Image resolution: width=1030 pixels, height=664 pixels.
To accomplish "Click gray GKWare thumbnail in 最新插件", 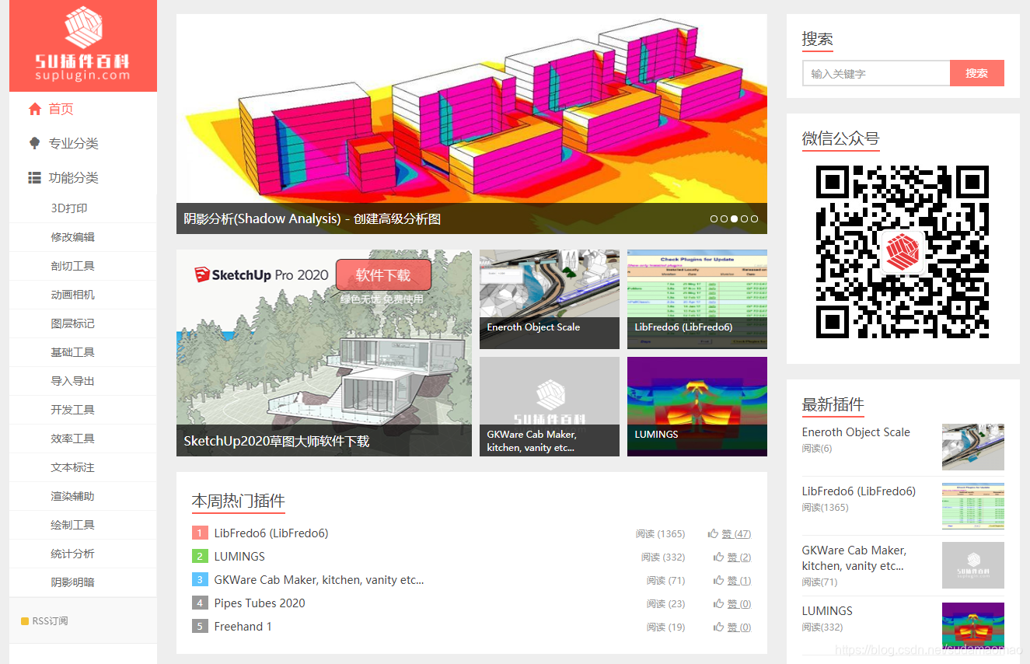I will point(973,565).
